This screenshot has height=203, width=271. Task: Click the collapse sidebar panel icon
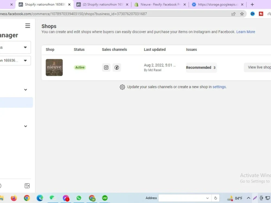(x=27, y=186)
